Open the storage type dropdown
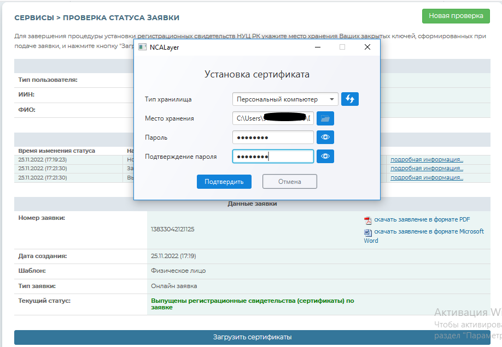502x347 pixels. coord(285,99)
